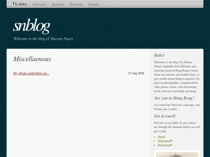The width and height of the screenshot is (210, 157).
Task: Open the Categories menu item
Action: 39,4
